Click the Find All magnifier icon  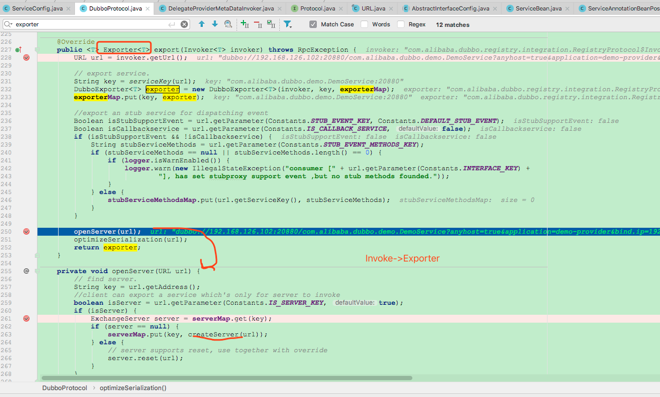tap(228, 24)
